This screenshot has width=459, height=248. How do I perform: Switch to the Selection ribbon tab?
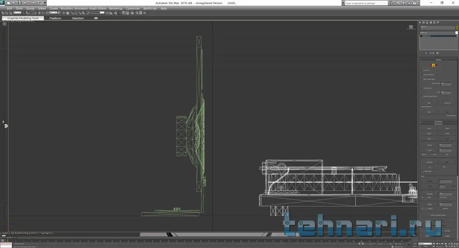[x=78, y=18]
